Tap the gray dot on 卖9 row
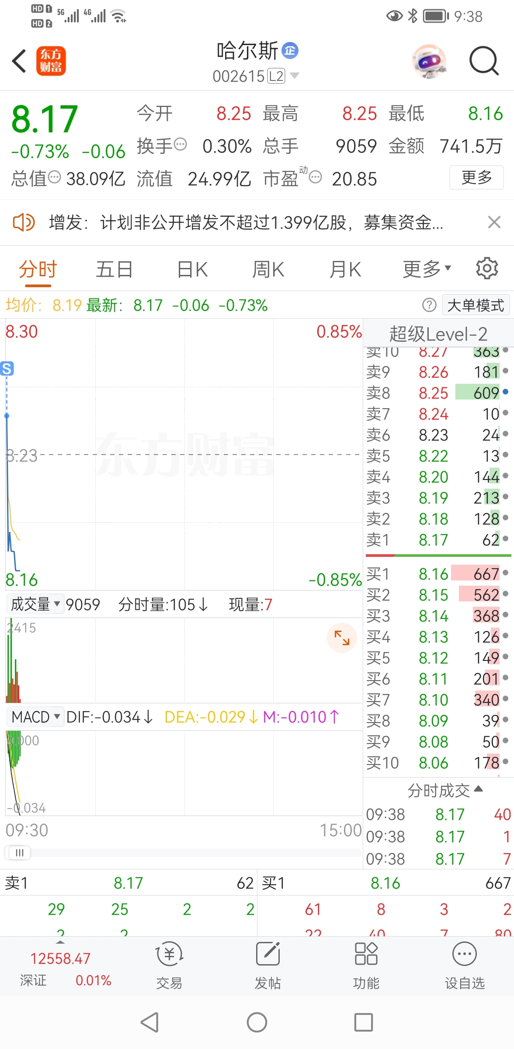This screenshot has width=514, height=1049. coord(506,371)
